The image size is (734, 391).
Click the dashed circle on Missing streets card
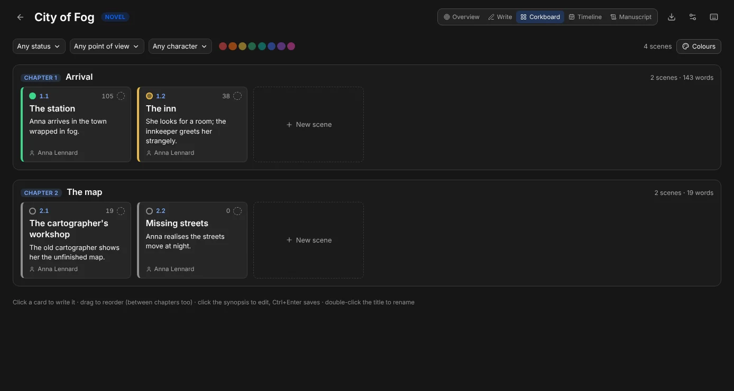[237, 211]
